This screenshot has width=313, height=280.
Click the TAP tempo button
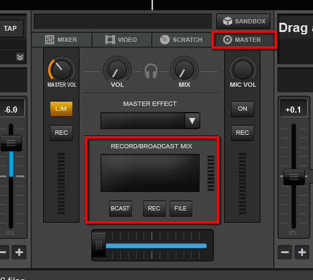[x=10, y=28]
